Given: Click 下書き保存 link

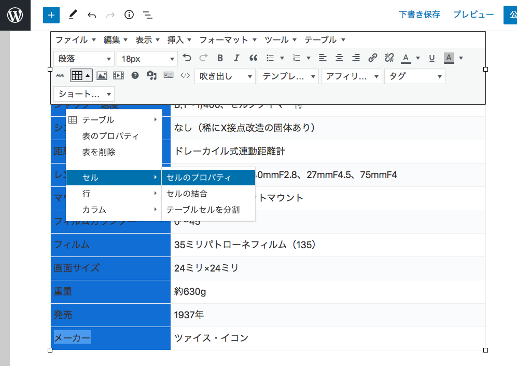Looking at the screenshot, I should [x=420, y=15].
